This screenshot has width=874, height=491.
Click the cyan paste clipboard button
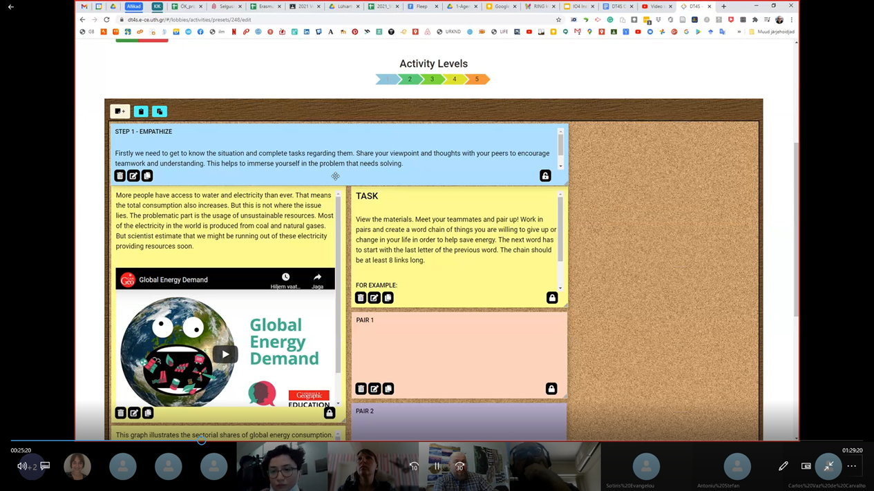141,111
